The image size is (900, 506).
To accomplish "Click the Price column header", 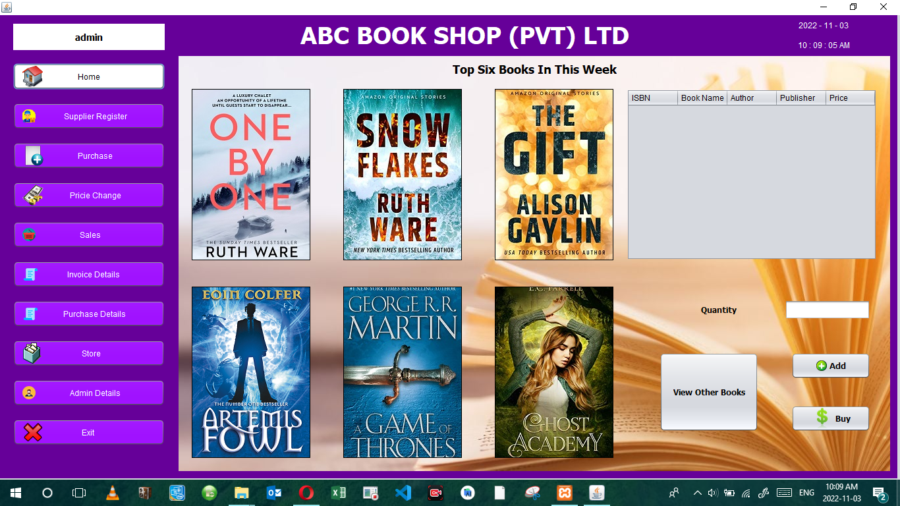I will click(845, 98).
